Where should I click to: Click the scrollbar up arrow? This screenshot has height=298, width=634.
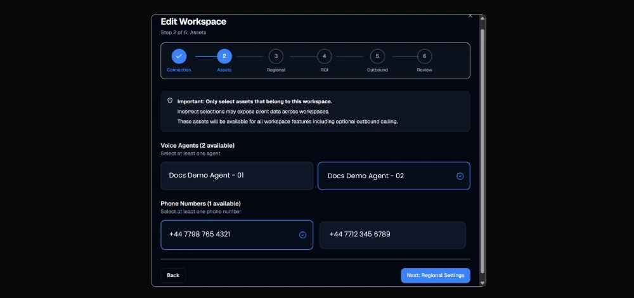482,18
